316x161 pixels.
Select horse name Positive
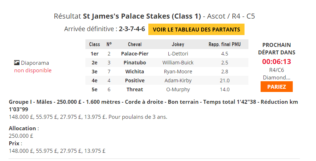[135, 80]
